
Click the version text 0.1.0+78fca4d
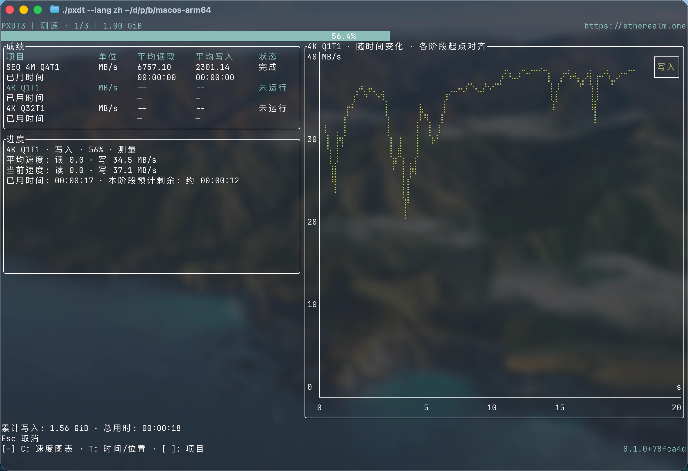pos(654,449)
